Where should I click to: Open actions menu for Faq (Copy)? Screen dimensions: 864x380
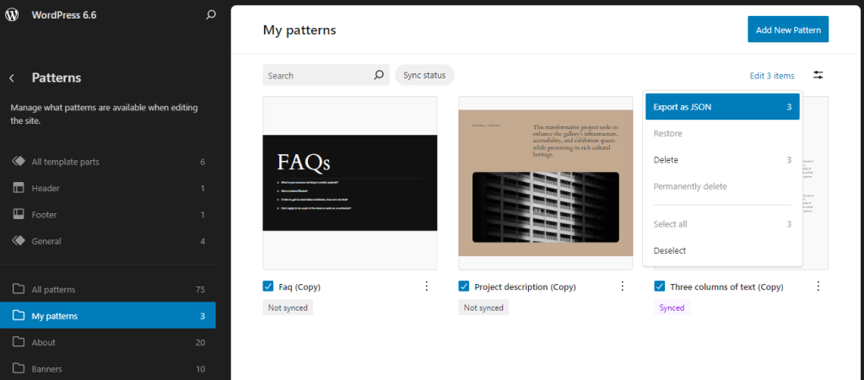click(x=426, y=286)
